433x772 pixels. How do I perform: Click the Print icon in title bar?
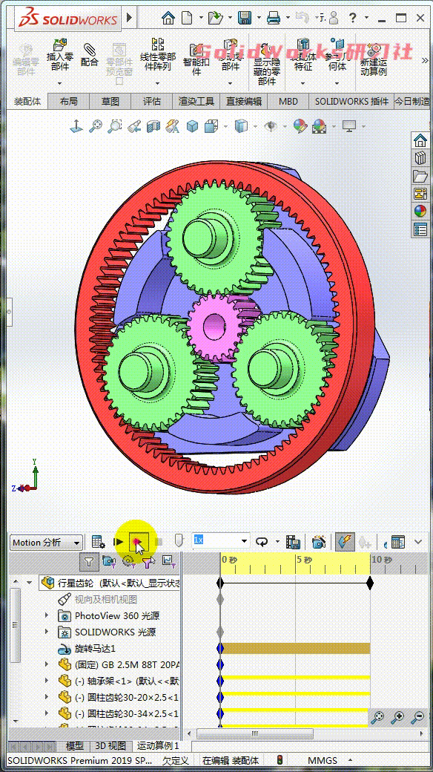[274, 19]
